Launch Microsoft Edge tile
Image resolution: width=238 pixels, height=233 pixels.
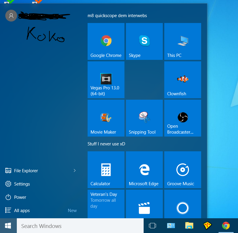coord(144,170)
